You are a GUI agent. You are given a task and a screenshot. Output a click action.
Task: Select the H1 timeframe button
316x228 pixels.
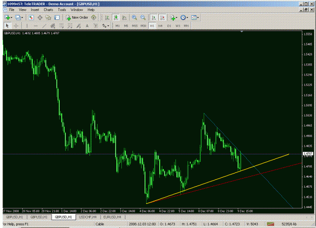(x=152, y=26)
